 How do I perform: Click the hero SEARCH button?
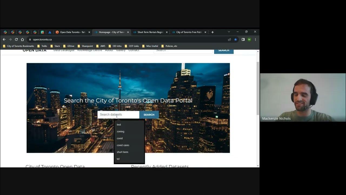point(149,115)
